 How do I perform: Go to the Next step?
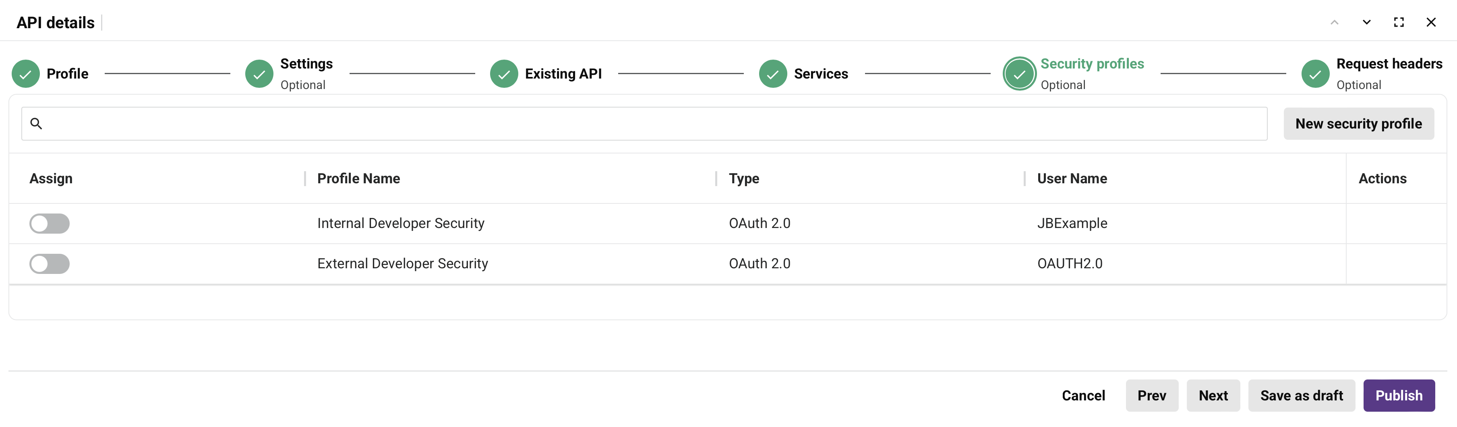tap(1213, 395)
